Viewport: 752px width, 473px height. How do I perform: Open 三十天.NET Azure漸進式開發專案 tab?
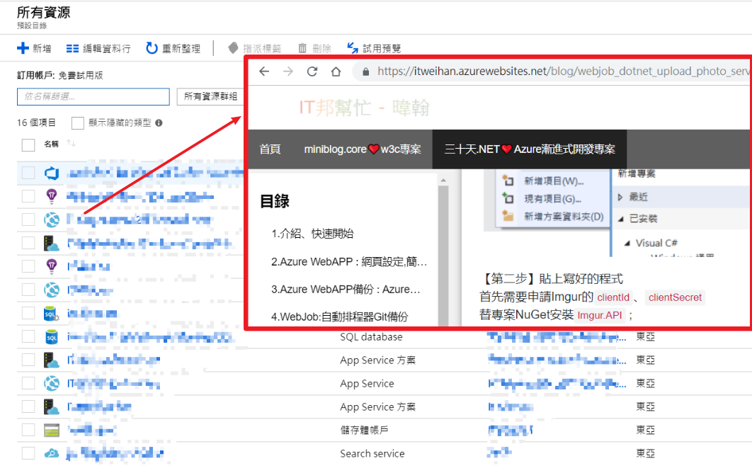pos(530,149)
